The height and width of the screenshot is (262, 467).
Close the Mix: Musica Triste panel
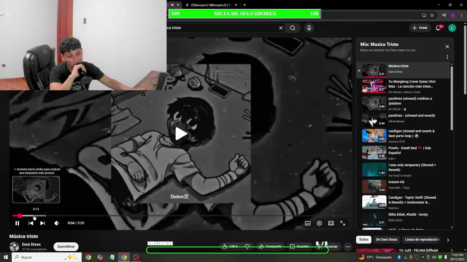pyautogui.click(x=447, y=47)
